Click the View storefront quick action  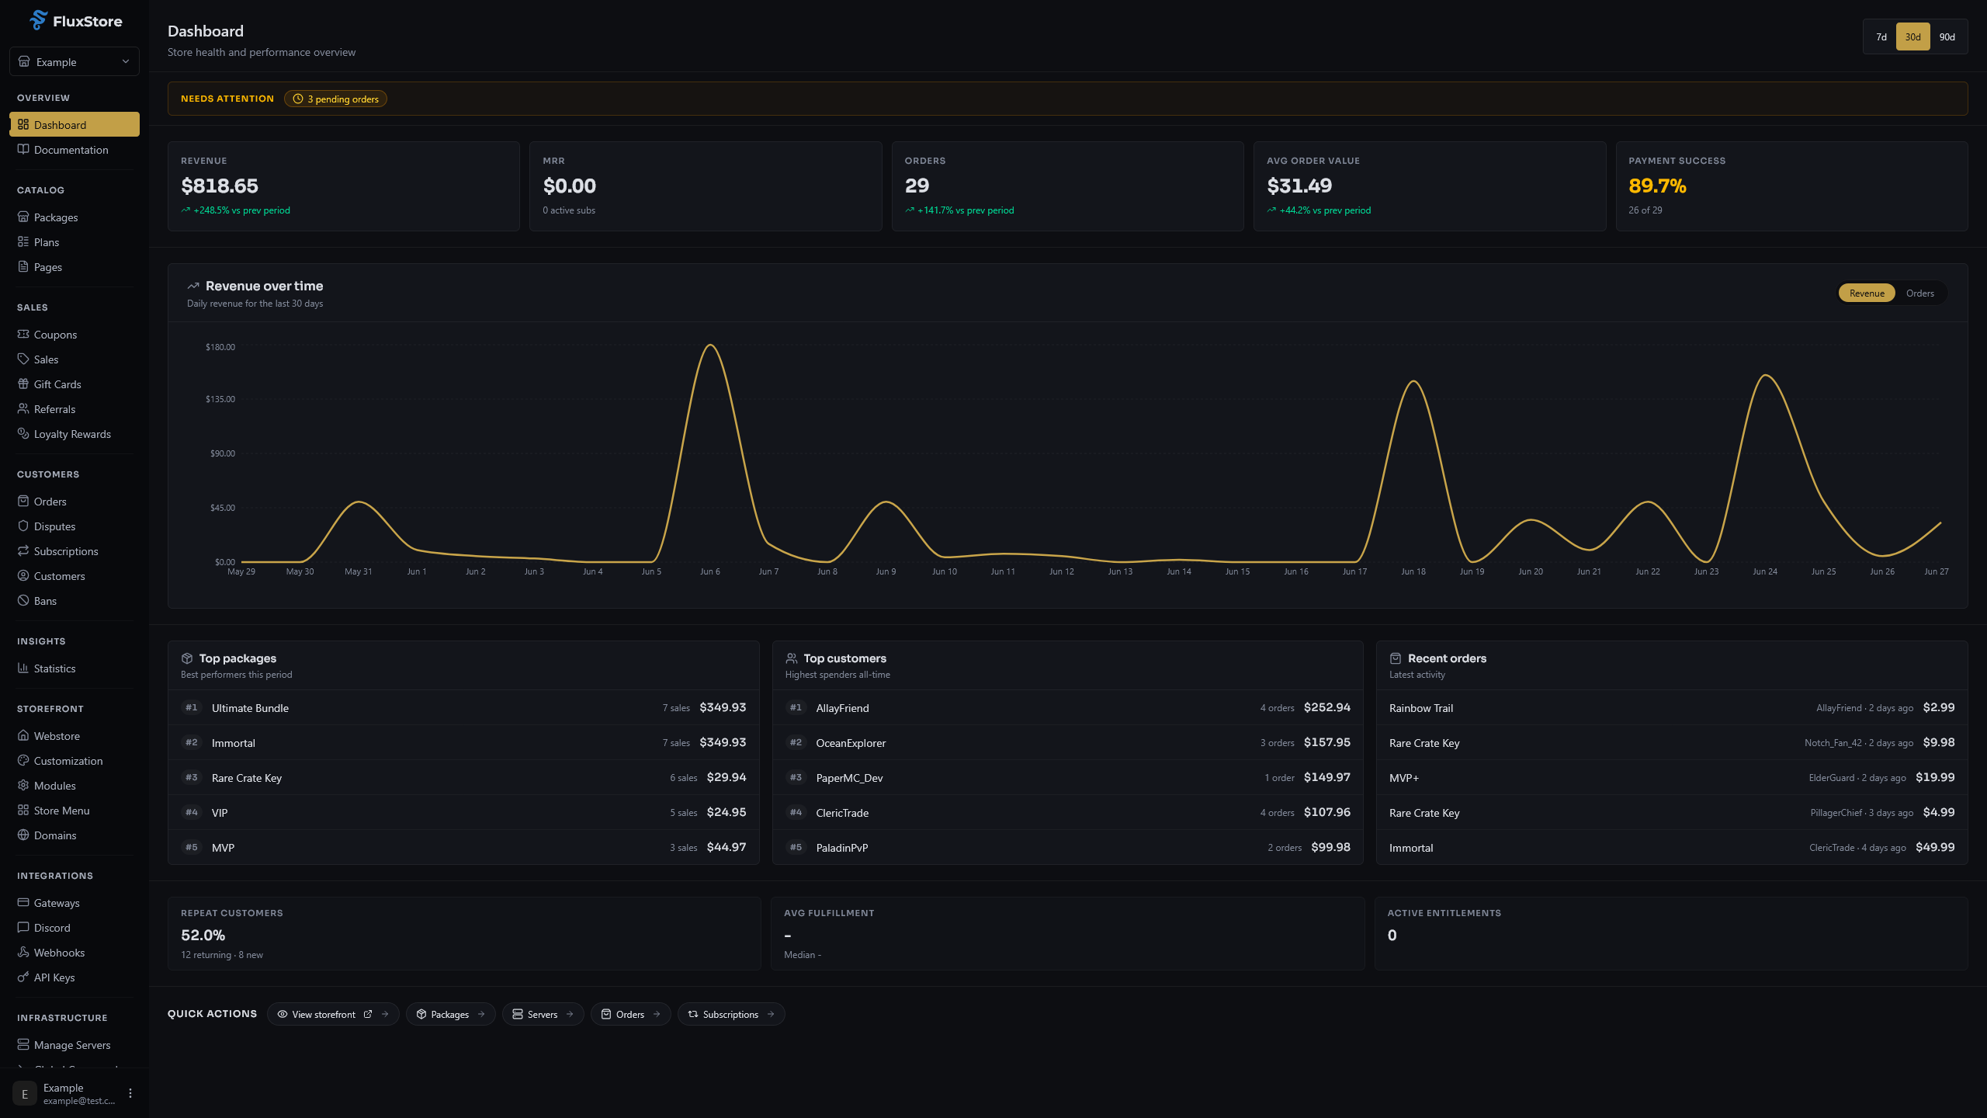click(333, 1015)
